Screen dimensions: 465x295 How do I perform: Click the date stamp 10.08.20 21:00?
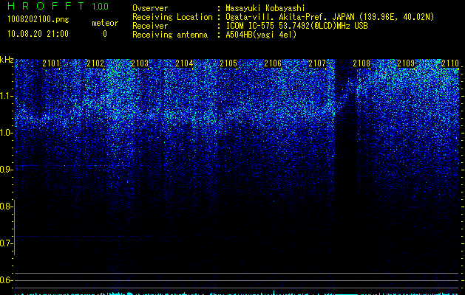pyautogui.click(x=38, y=34)
